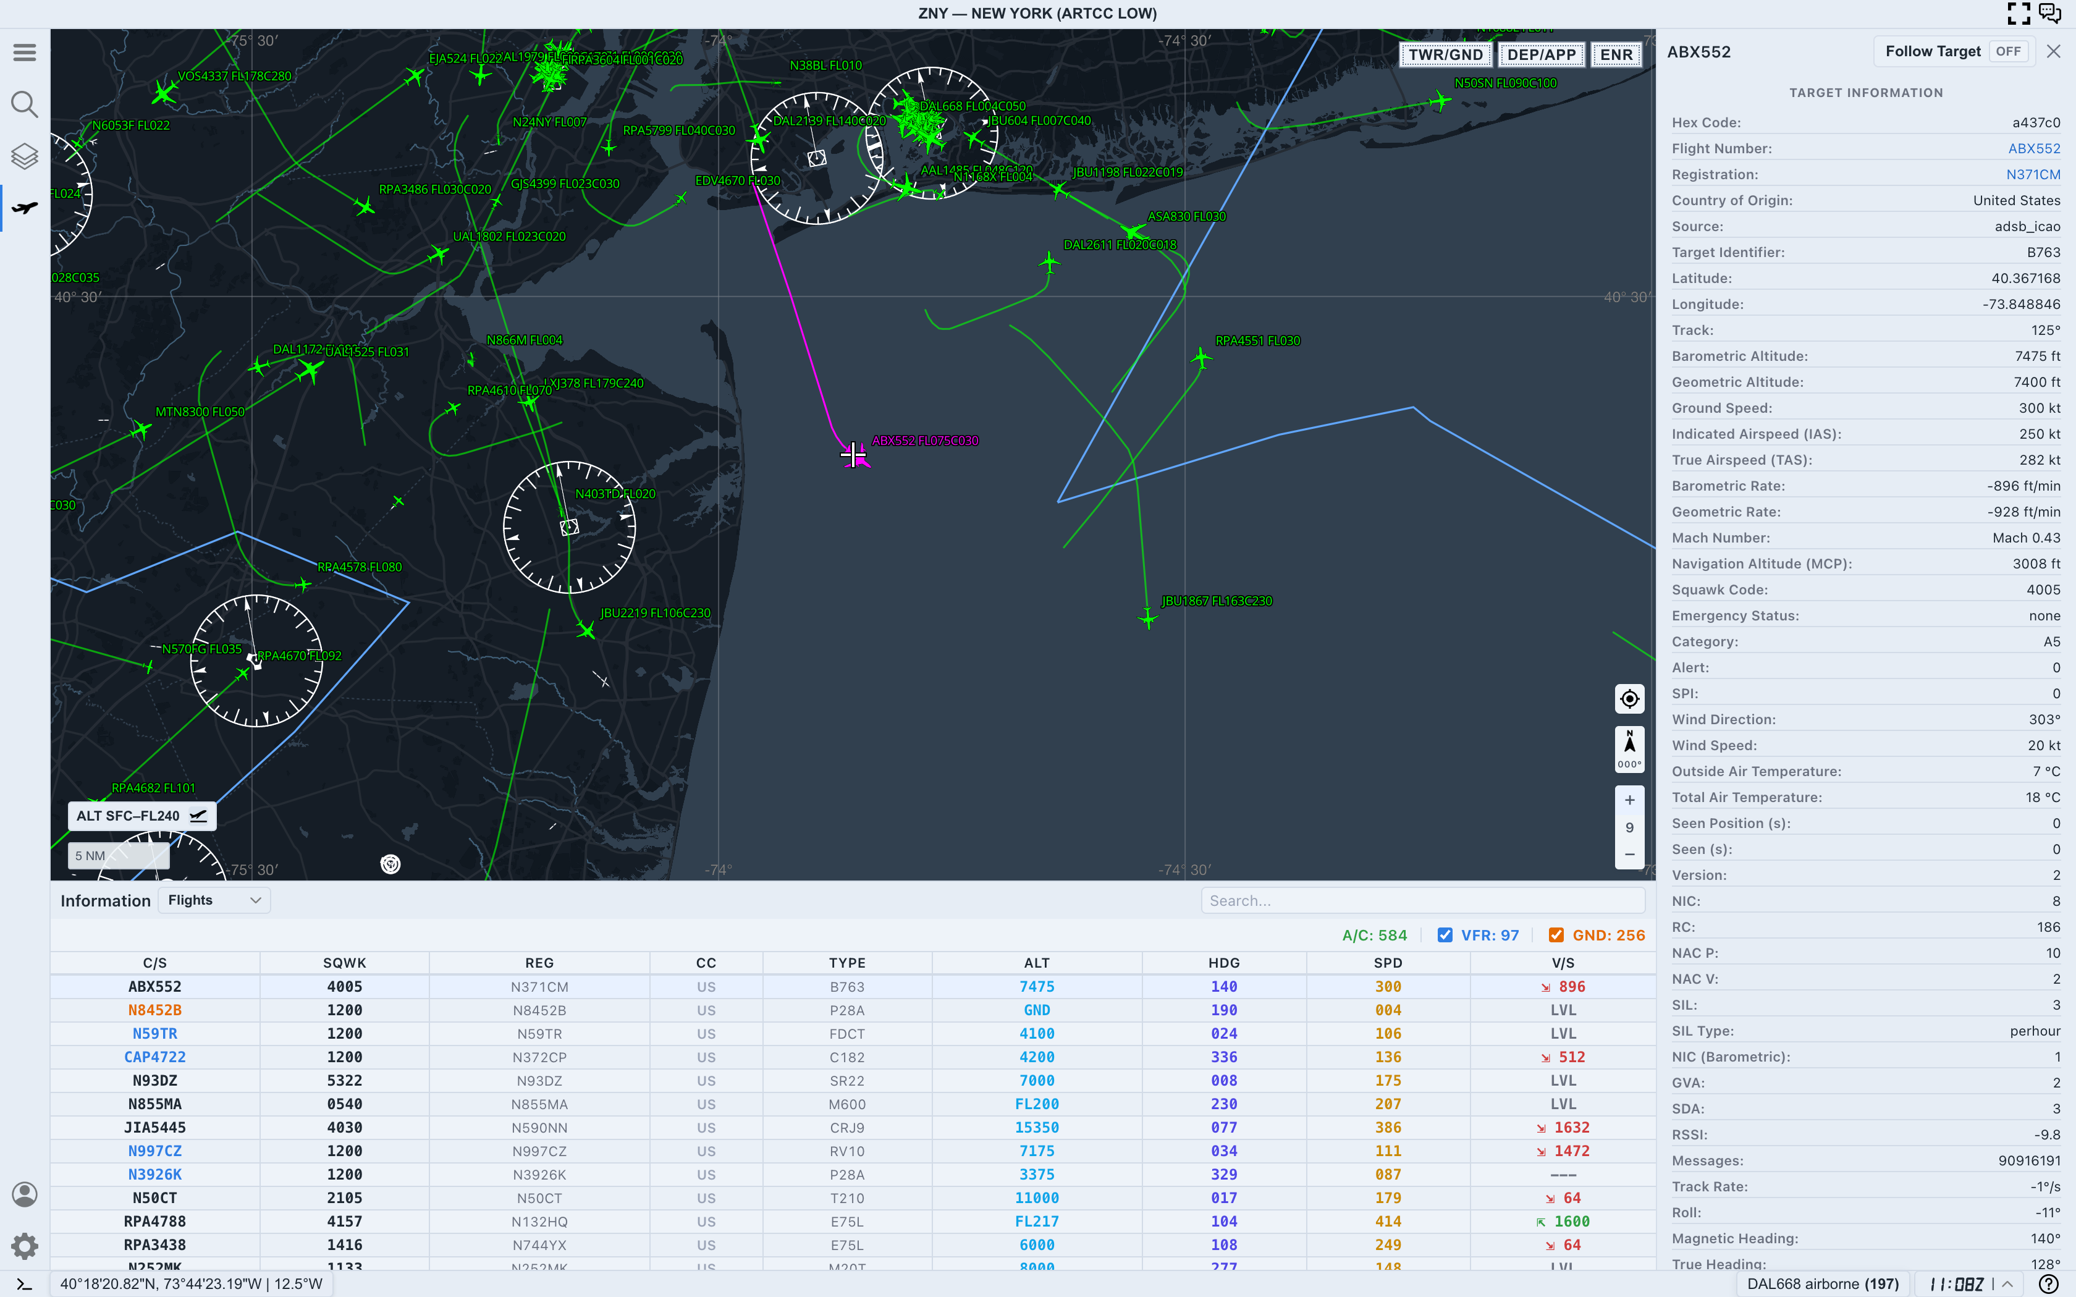
Task: Click the A/C: 584 aircraft count
Action: point(1375,935)
